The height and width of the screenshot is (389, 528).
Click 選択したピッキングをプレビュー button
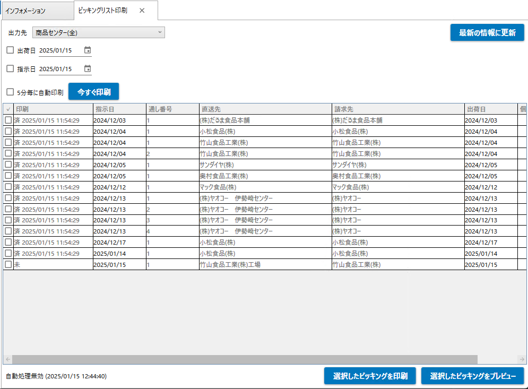[473, 376]
